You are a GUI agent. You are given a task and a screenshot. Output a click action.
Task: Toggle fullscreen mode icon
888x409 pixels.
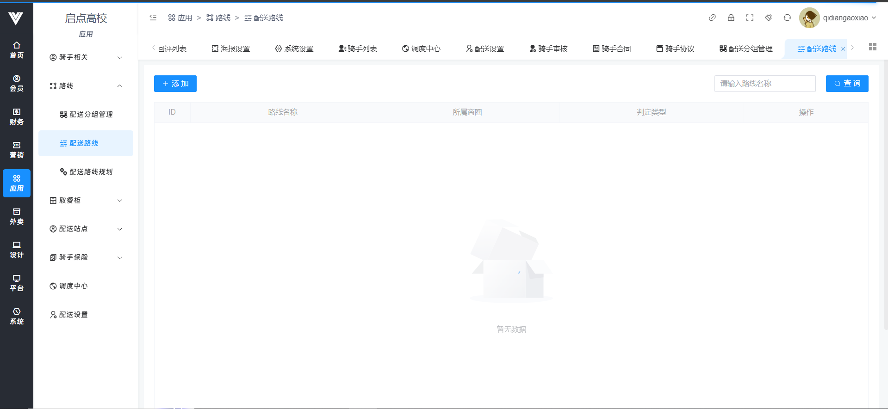[750, 18]
